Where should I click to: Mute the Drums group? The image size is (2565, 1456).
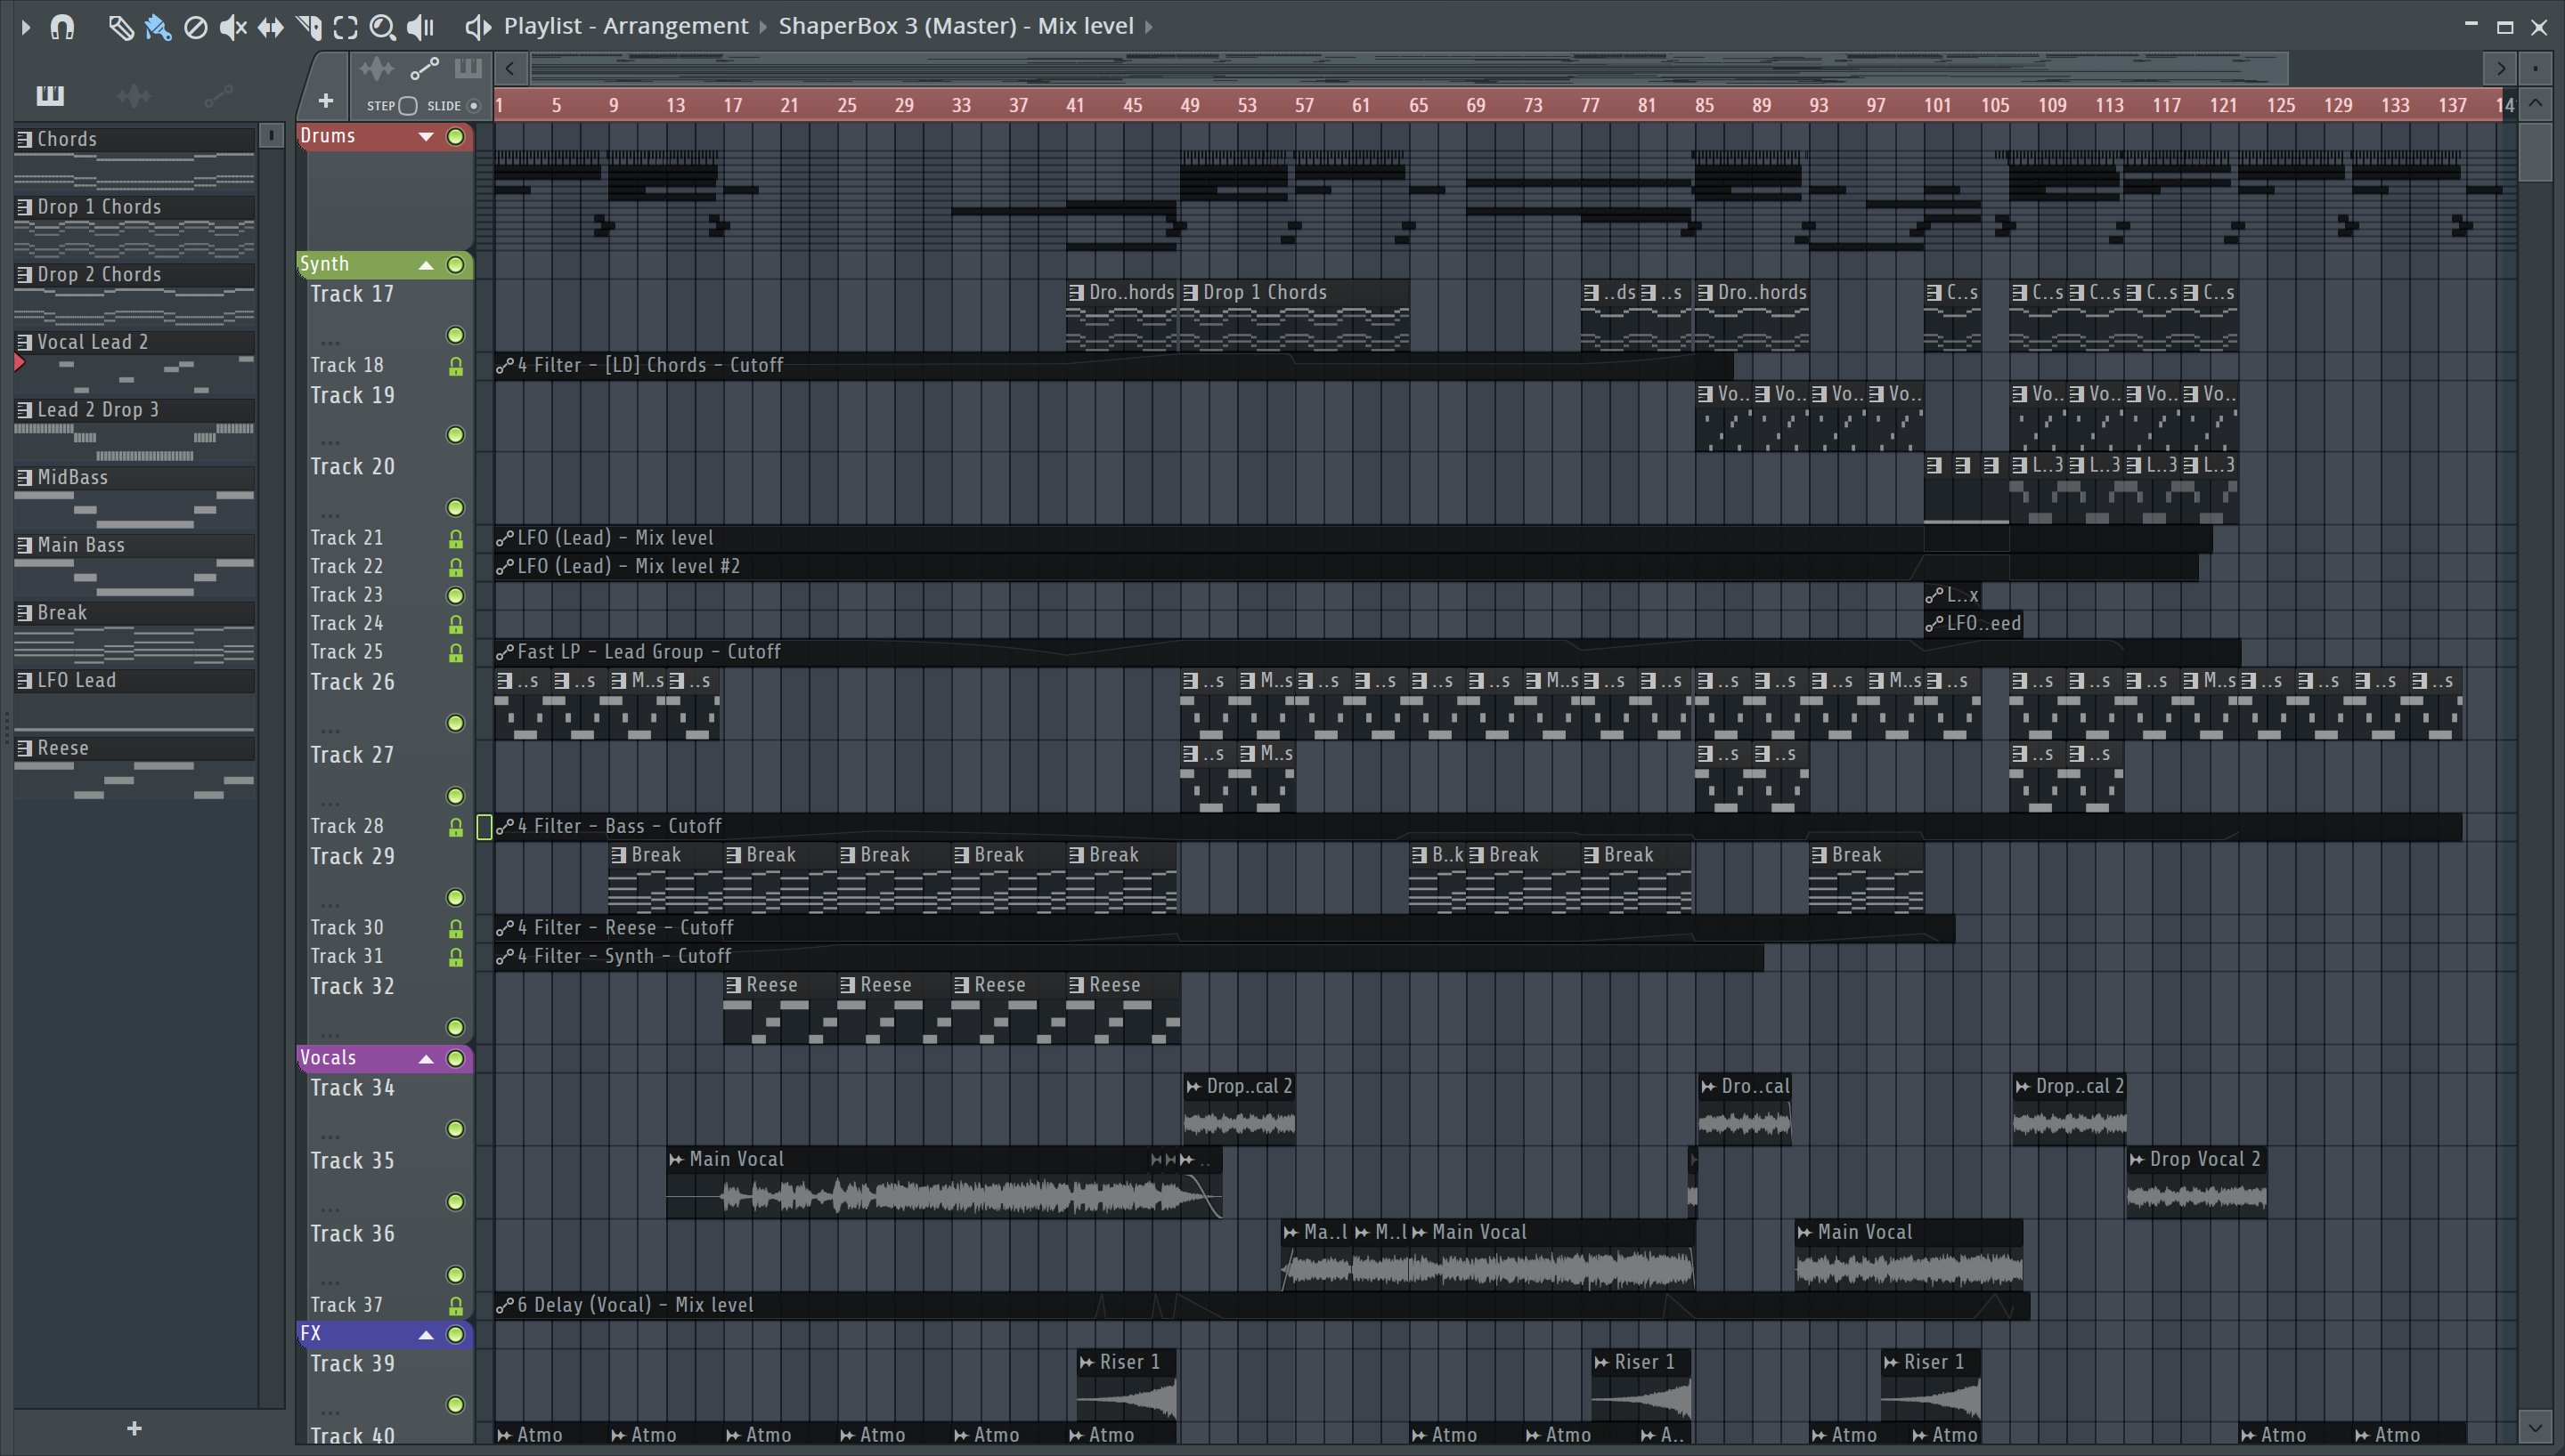[455, 136]
